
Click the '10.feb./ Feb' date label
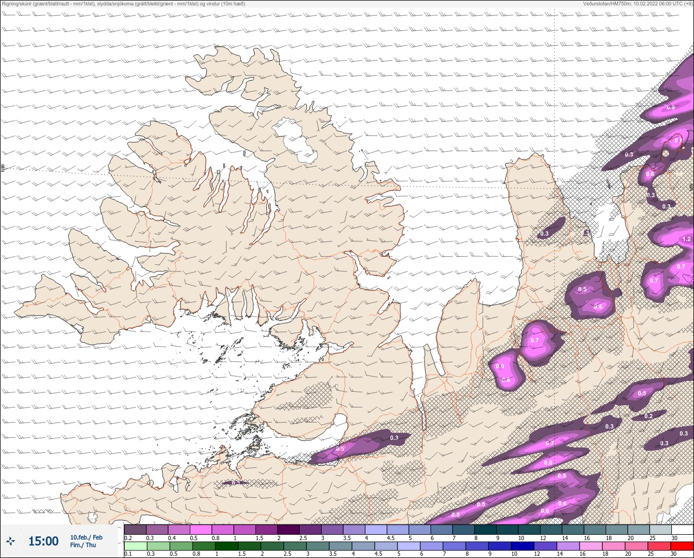pyautogui.click(x=86, y=537)
